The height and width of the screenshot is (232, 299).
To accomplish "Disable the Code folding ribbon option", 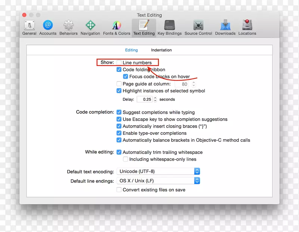I will tap(119, 69).
